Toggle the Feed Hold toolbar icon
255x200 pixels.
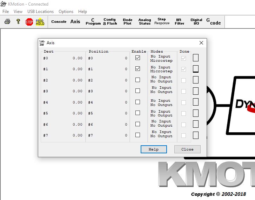click(x=40, y=22)
